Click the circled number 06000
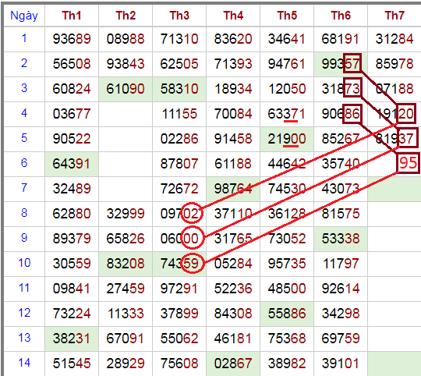Image resolution: width=421 pixels, height=376 pixels. point(179,239)
